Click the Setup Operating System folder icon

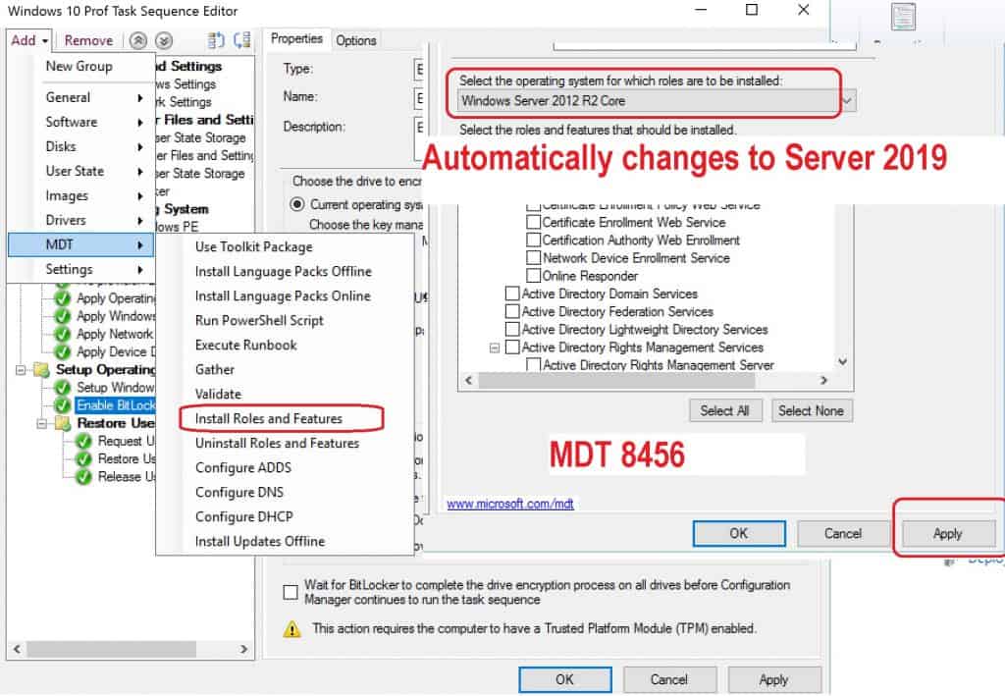tap(41, 370)
